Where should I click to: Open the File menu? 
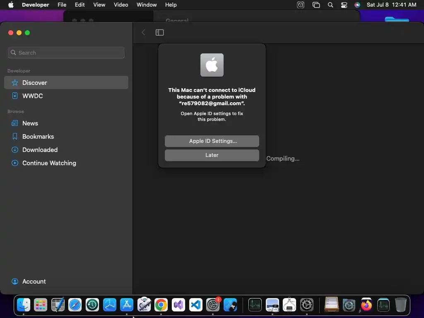[x=62, y=5]
